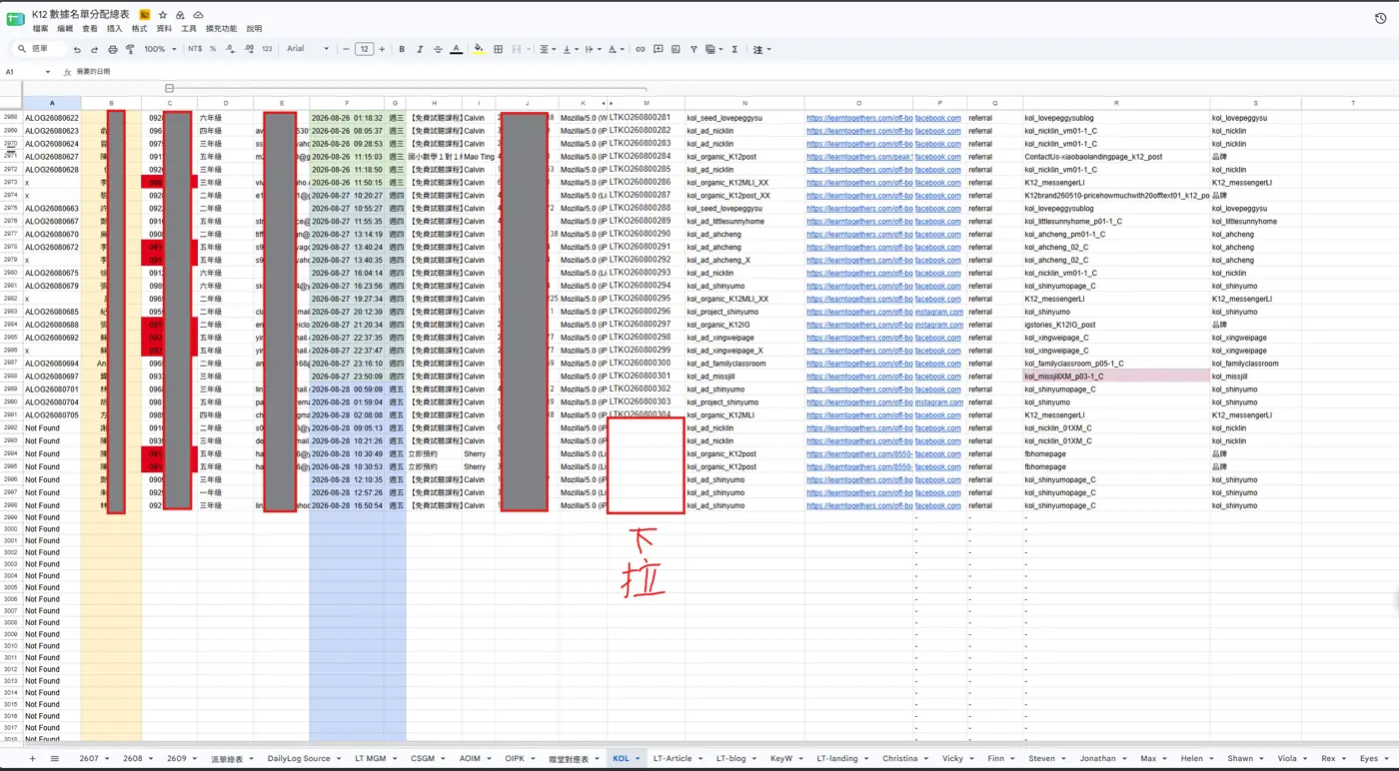1399x771 pixels.
Task: Insert a function with sigma icon
Action: pyautogui.click(x=734, y=49)
